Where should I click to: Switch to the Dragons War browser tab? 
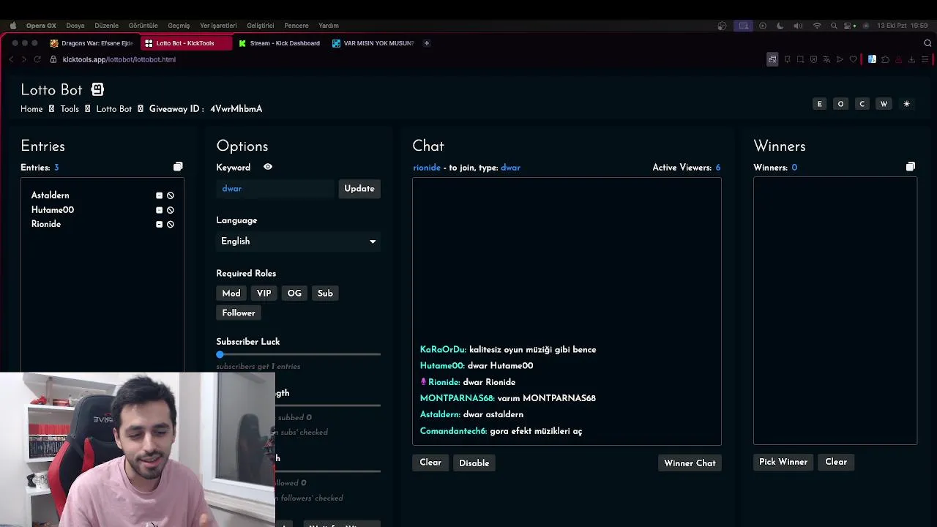click(92, 43)
